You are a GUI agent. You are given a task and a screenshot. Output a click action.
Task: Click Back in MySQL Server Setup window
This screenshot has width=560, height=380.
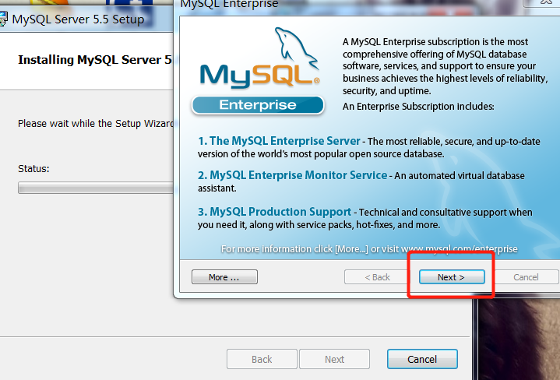(262, 359)
